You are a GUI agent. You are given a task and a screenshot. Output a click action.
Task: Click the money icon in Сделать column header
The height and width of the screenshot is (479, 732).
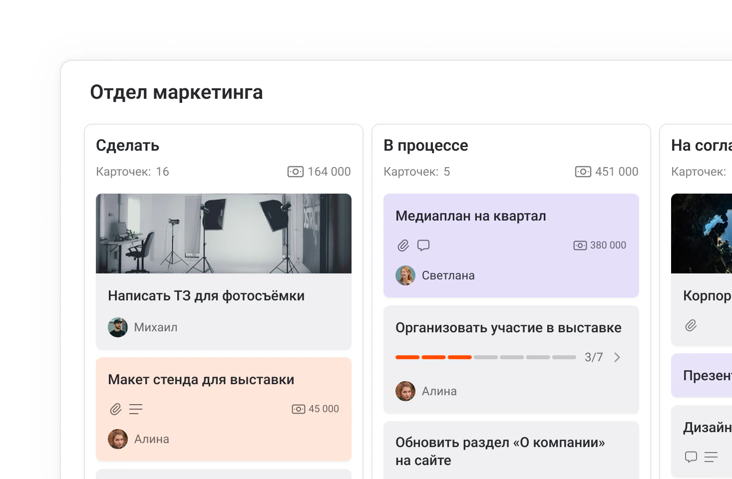(x=295, y=172)
